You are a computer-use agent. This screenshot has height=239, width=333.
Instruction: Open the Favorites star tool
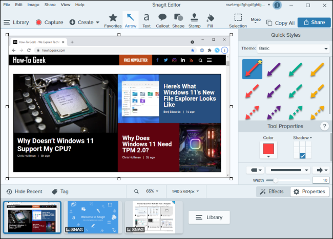coord(113,21)
